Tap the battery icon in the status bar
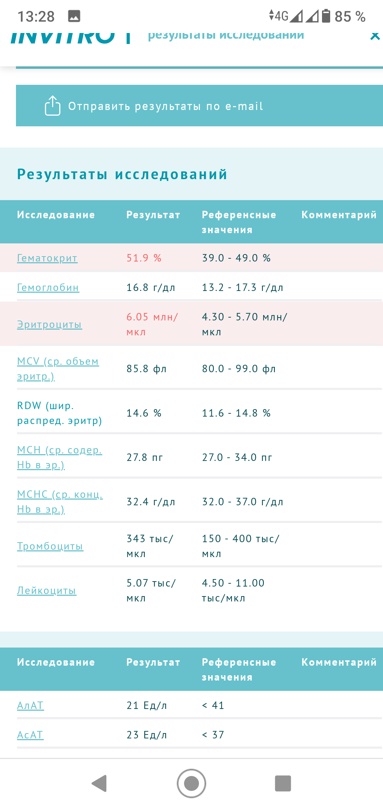 pyautogui.click(x=326, y=16)
